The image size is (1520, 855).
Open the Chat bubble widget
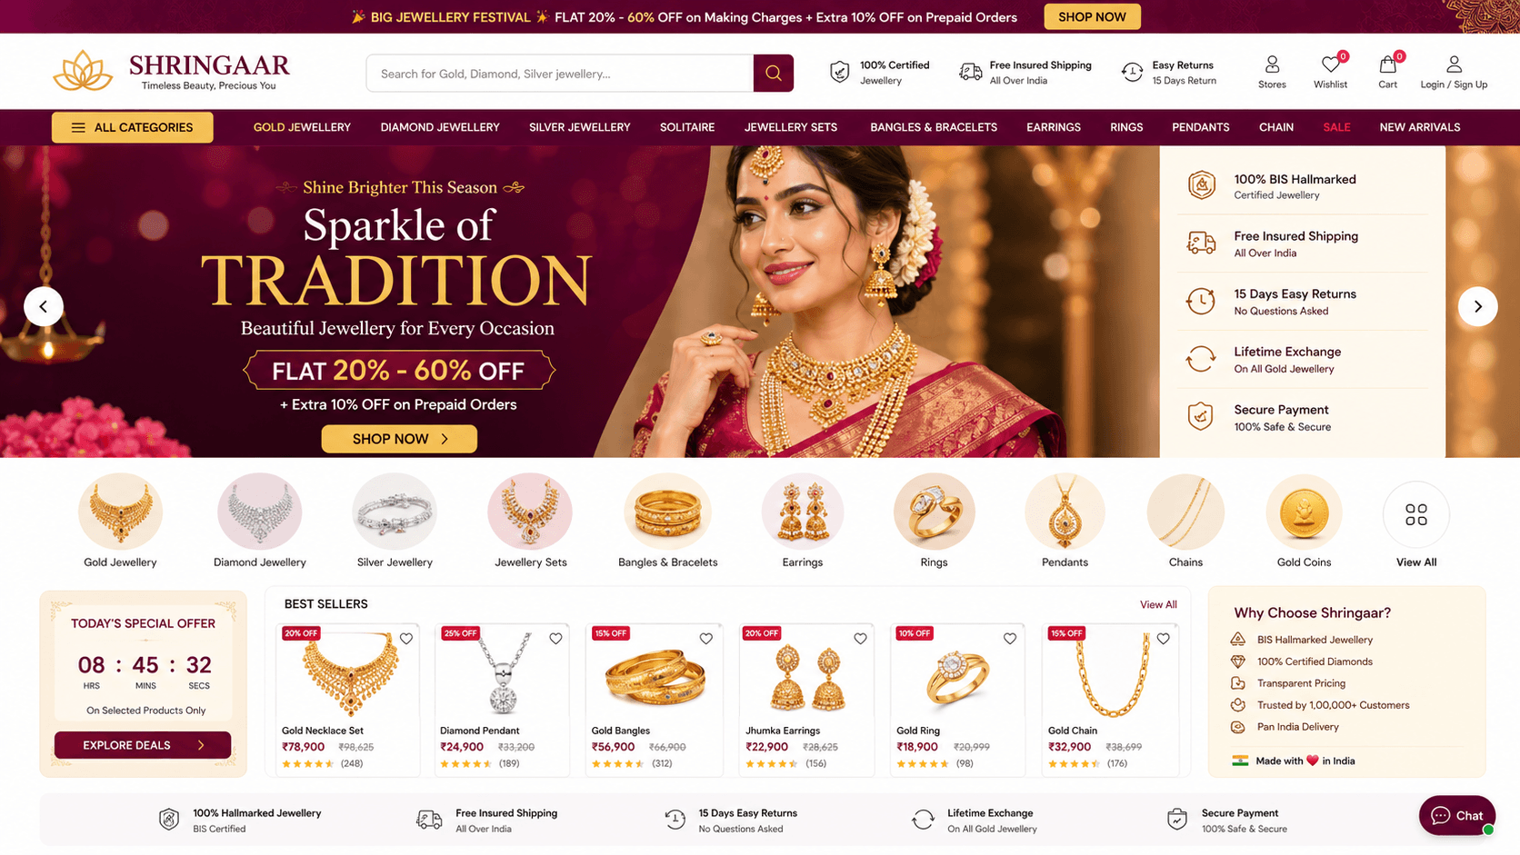(1456, 815)
